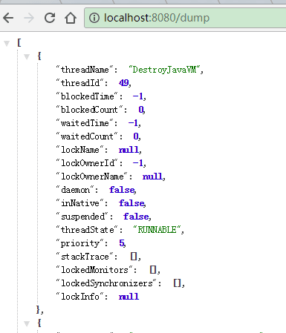Screen dimensions: 286x333
Task: Select the "DestroyJavaVM" string value
Action: point(164,70)
